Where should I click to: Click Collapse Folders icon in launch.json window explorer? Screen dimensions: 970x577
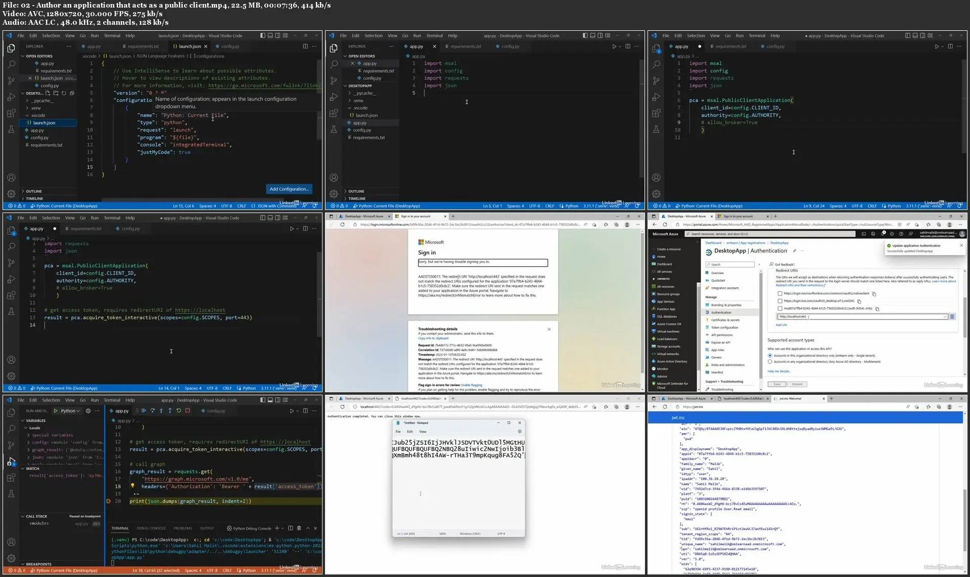(72, 93)
